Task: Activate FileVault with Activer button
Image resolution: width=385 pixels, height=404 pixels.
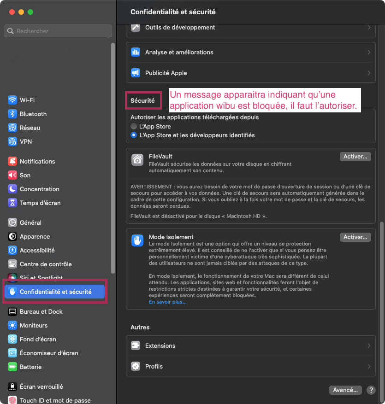Action: click(x=355, y=157)
